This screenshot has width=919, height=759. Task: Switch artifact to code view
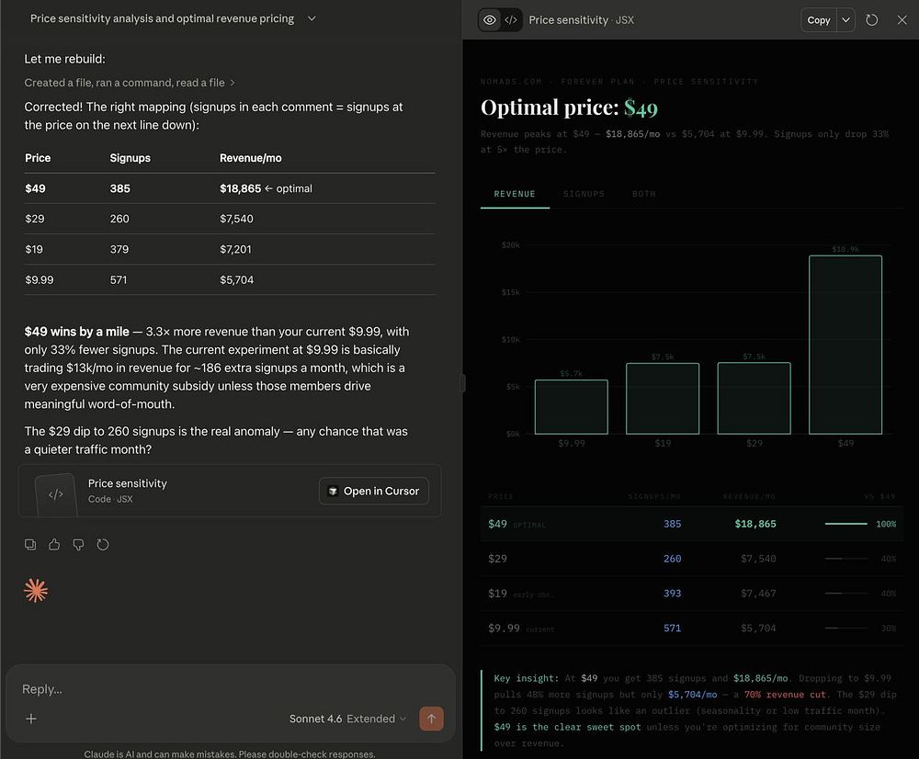511,19
